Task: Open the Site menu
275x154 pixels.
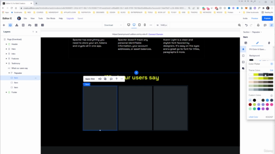Action: pos(25,18)
